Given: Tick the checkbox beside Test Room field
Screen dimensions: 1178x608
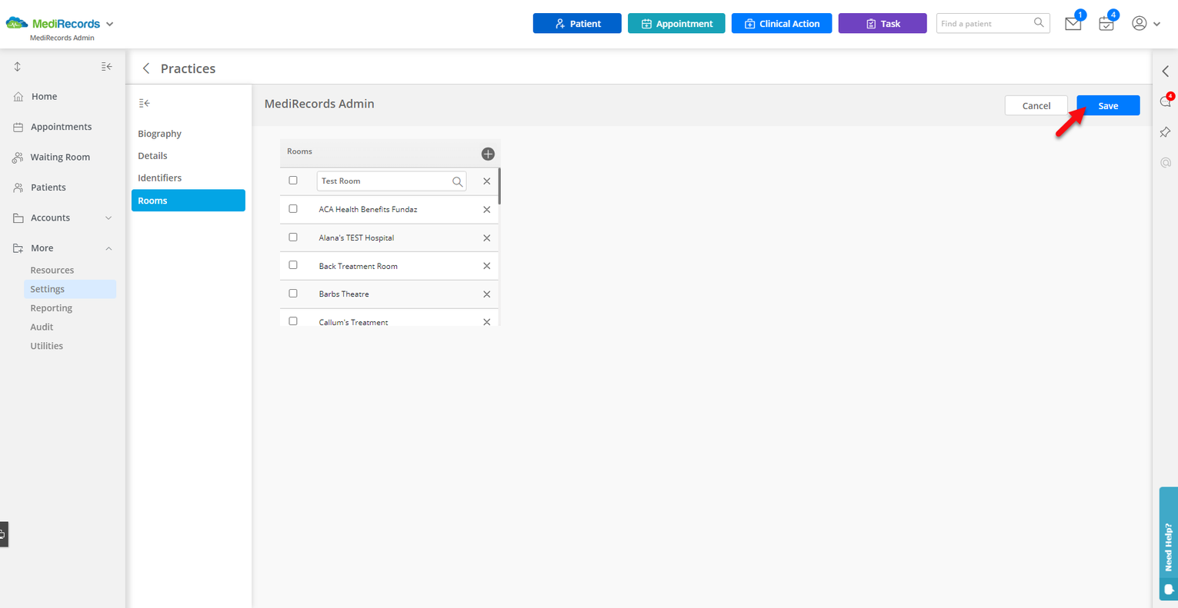Looking at the screenshot, I should click(x=293, y=181).
